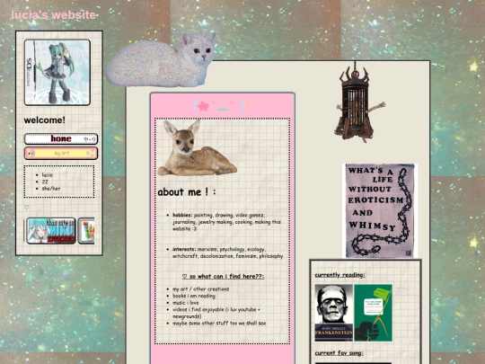
Task: Open the pixel "home" navigation button
Action: coord(61,139)
